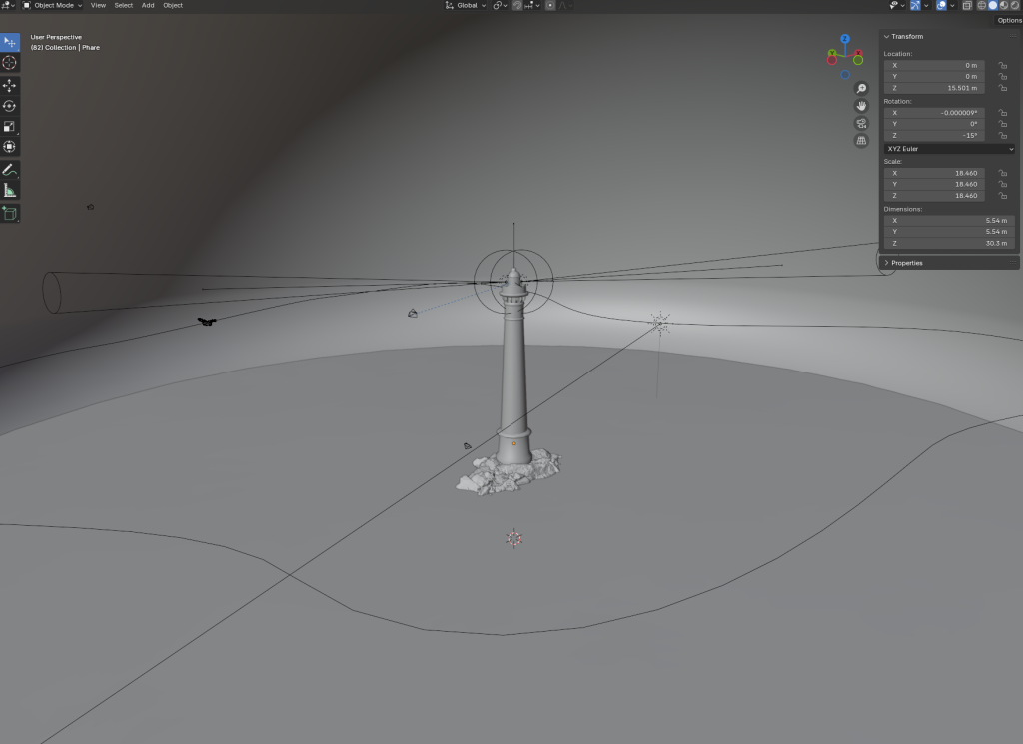Switch between perspective and orthographic grid icon
Screen dimensions: 1023x744
861,141
